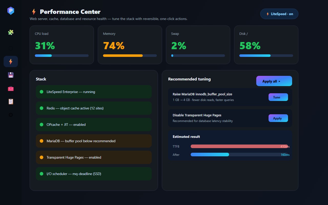Click the Memory usage progress bar

click(130, 56)
